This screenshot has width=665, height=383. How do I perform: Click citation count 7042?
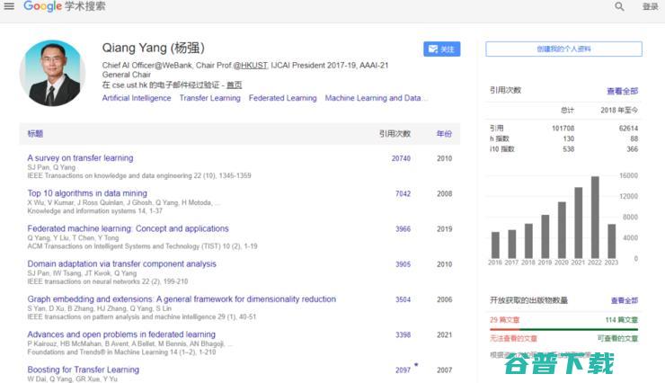pyautogui.click(x=403, y=193)
